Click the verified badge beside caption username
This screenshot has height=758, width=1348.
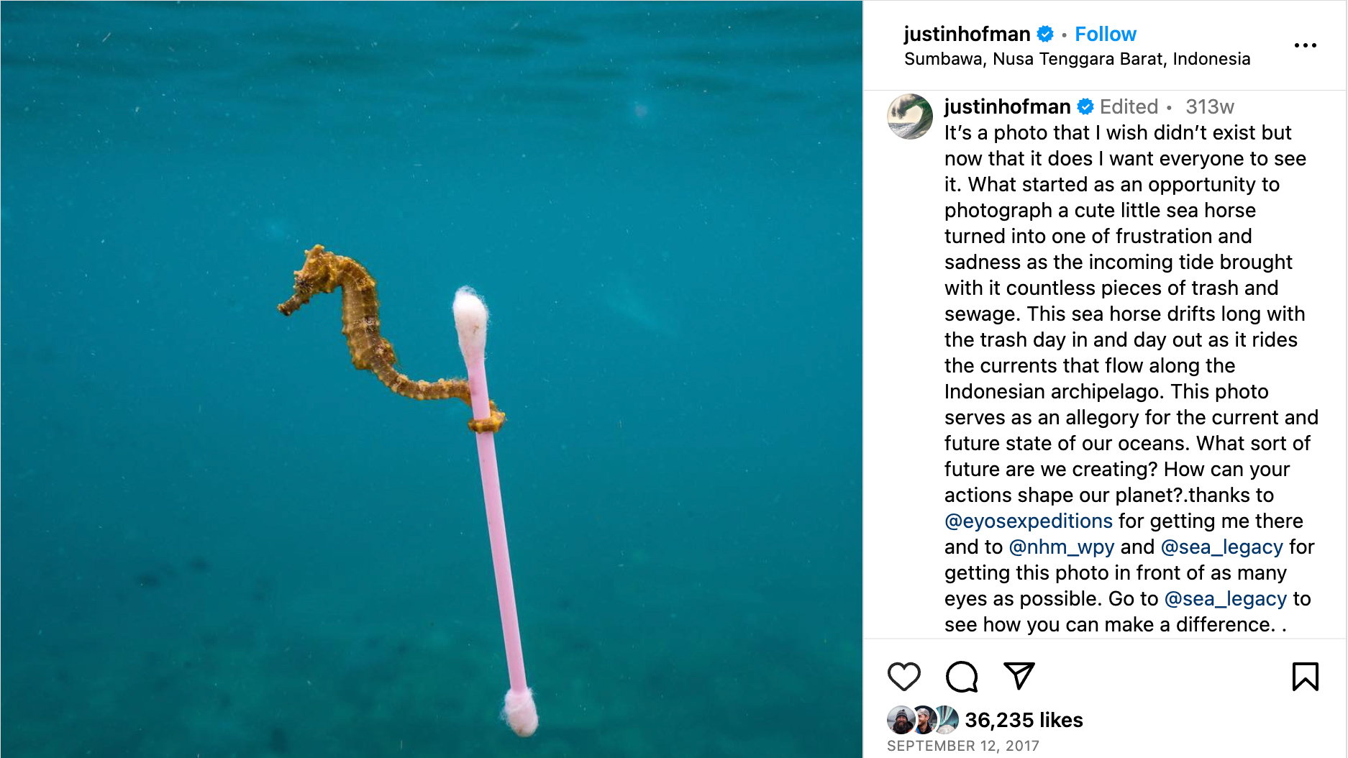click(x=1085, y=107)
